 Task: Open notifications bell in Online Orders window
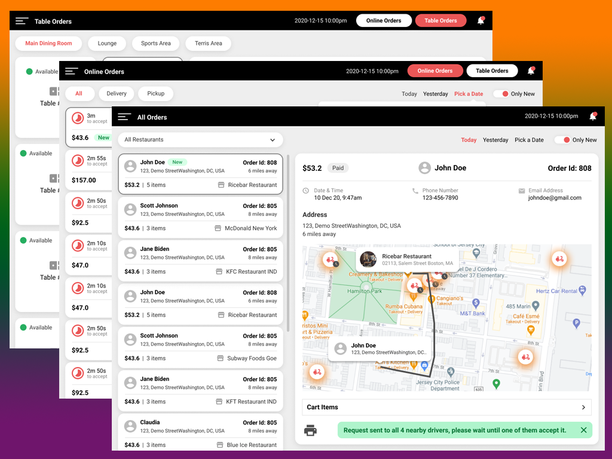pos(531,71)
